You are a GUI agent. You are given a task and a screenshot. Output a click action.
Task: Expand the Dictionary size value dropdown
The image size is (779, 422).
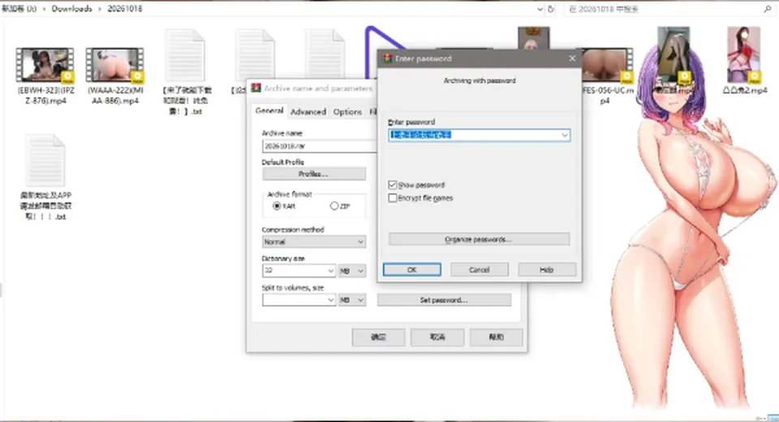click(330, 271)
